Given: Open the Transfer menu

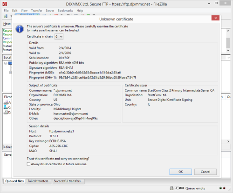Looking at the screenshot, I should (x=37, y=11).
